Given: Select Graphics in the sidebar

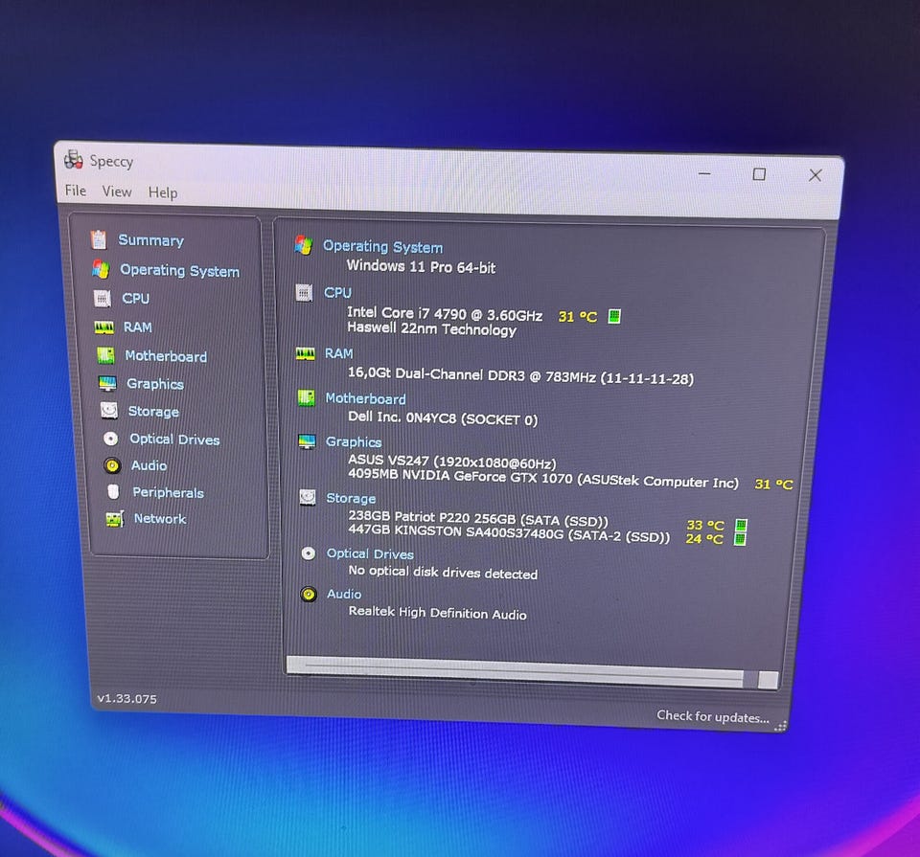Looking at the screenshot, I should [x=155, y=384].
